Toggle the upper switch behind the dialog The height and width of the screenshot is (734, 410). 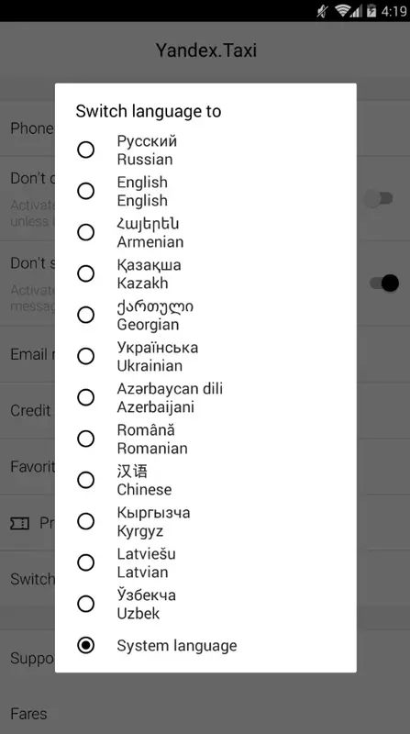pos(379,199)
